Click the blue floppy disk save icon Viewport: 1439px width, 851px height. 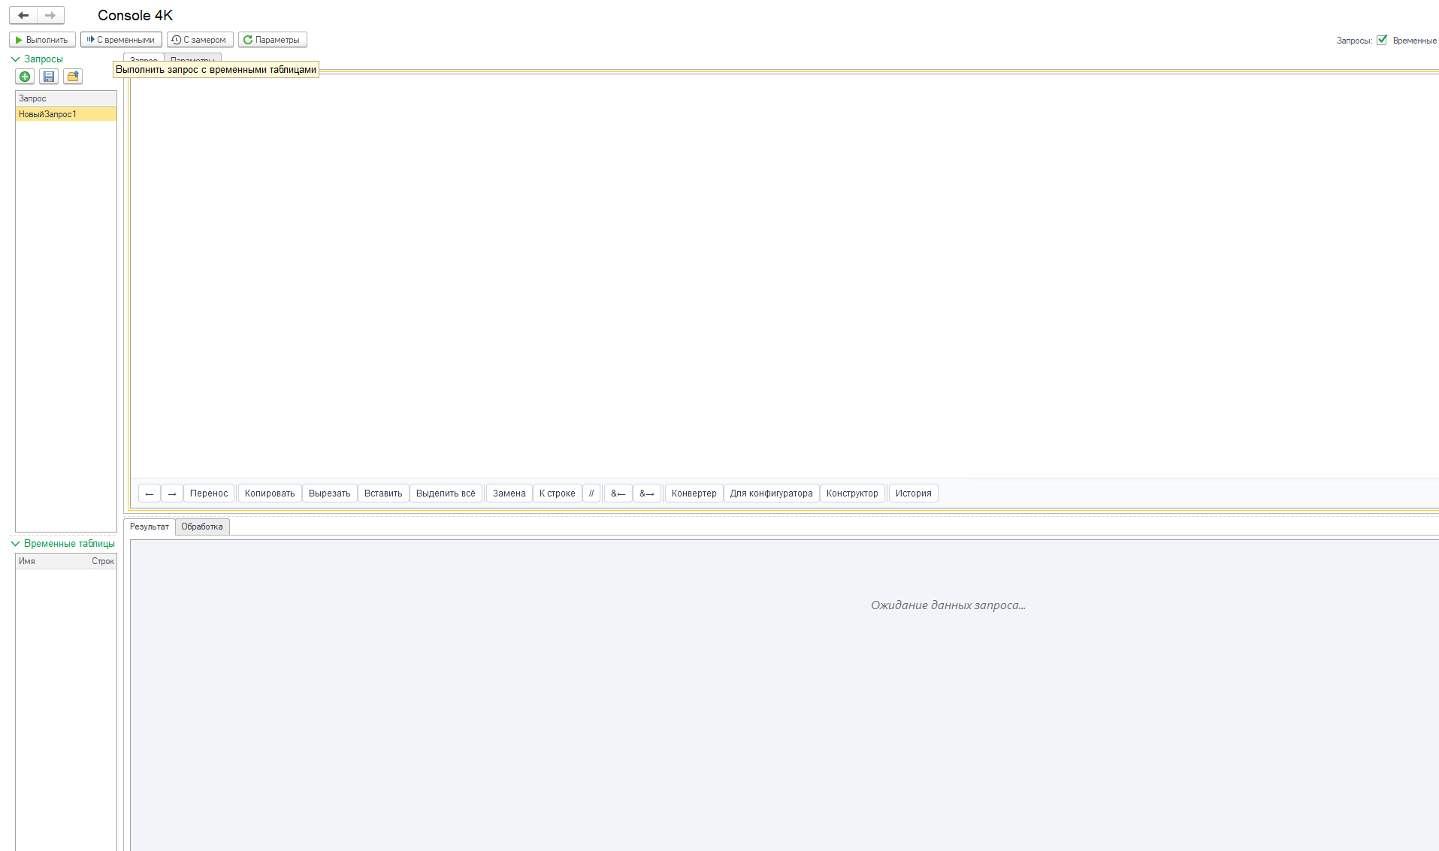pyautogui.click(x=49, y=77)
